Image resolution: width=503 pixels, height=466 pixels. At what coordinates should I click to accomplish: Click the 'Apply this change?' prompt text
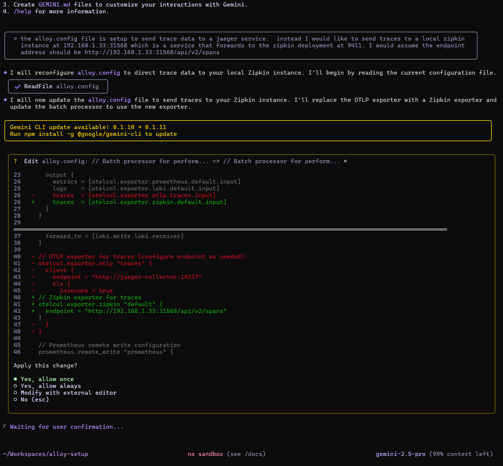(45, 365)
